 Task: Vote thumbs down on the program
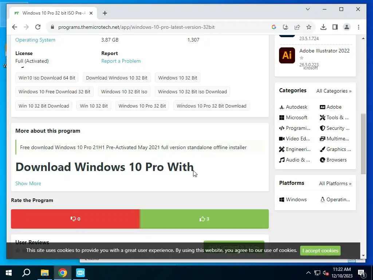point(75,219)
